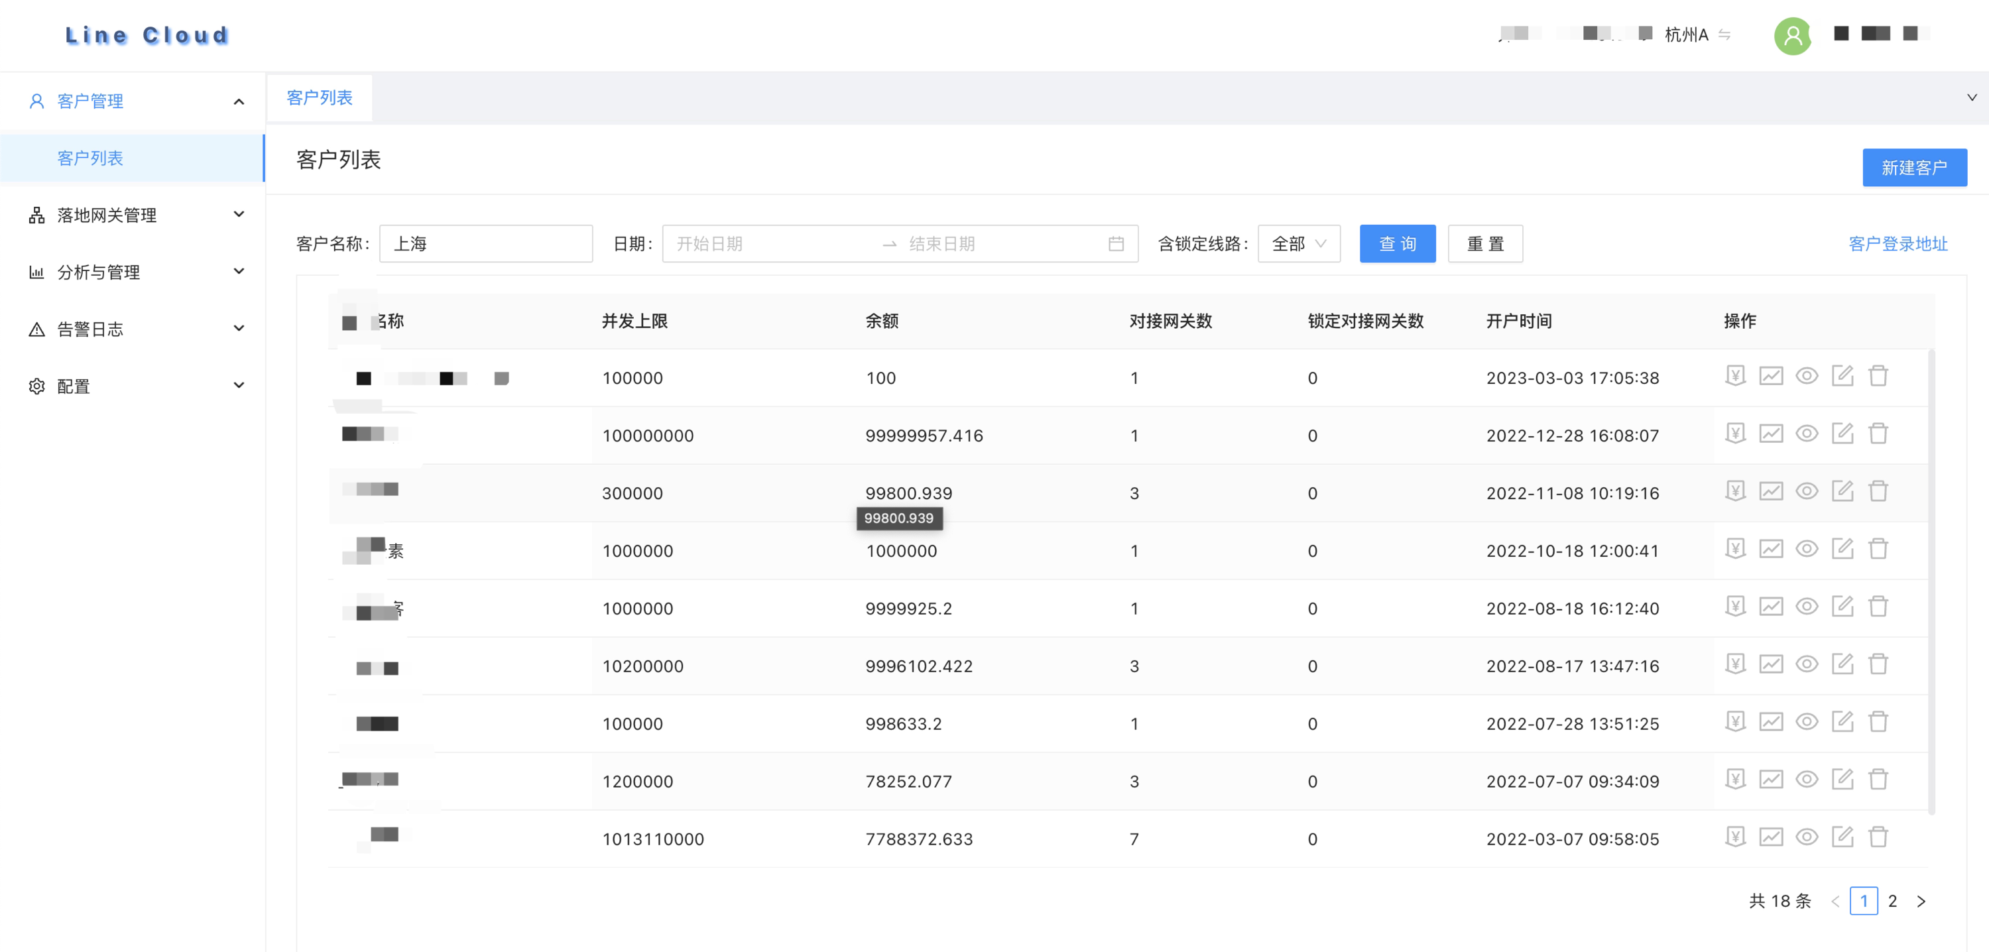1989x952 pixels.
Task: Open the tab bar overflow chevron
Action: coord(1971,97)
